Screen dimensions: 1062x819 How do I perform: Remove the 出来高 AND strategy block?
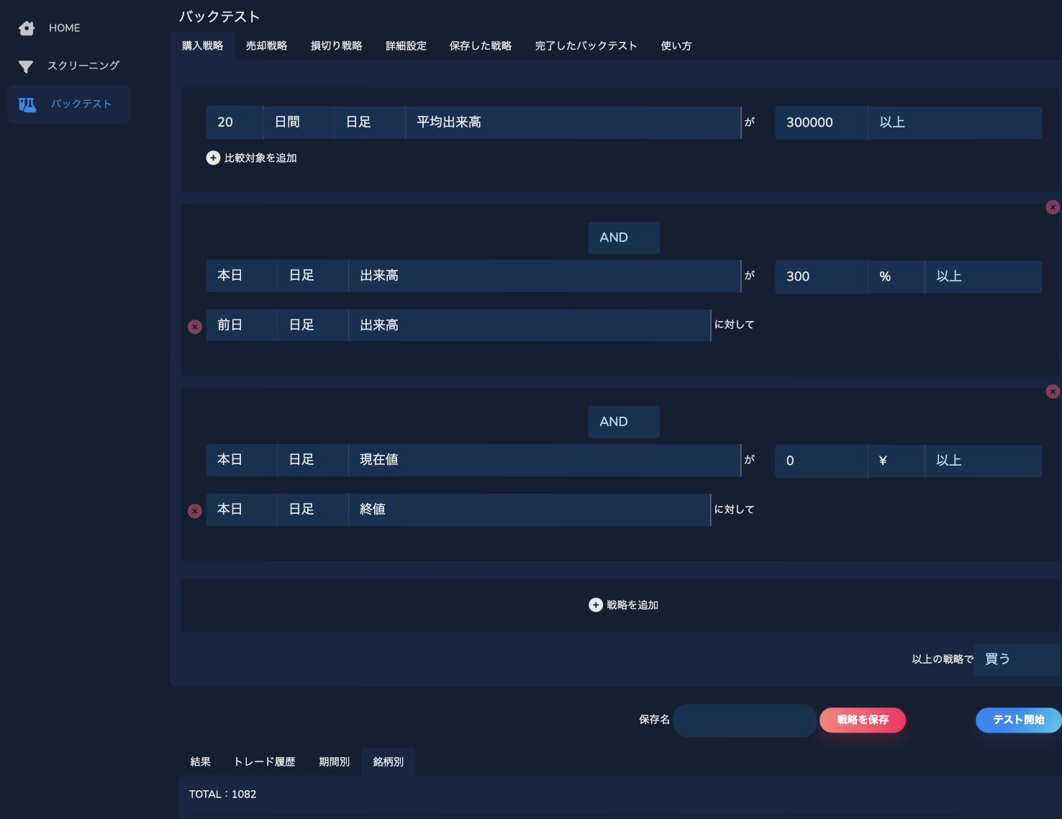click(1053, 207)
